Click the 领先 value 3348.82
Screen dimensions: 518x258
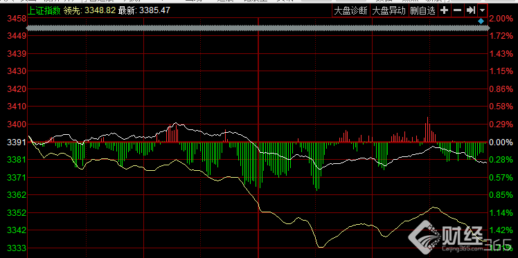100,10
